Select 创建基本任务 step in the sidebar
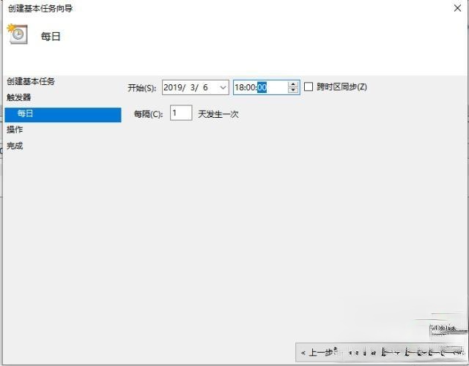This screenshot has width=469, height=366. (x=31, y=81)
